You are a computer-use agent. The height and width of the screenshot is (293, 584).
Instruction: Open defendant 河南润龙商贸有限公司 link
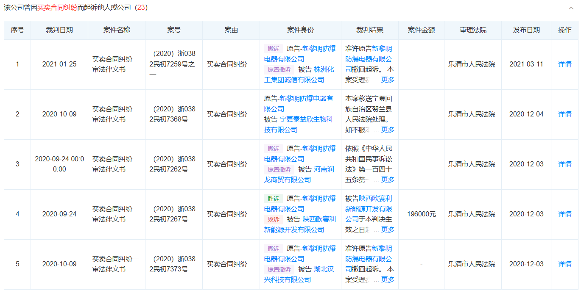299,174
